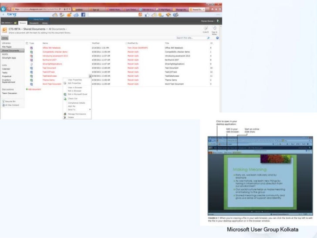Click the green plus Add document icon
Screen dimensions: 317x238
[x=27, y=89]
